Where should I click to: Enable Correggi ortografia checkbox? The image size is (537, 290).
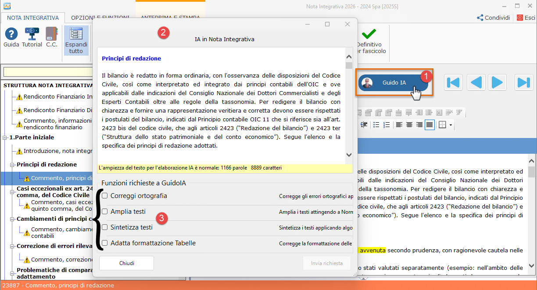(x=105, y=196)
